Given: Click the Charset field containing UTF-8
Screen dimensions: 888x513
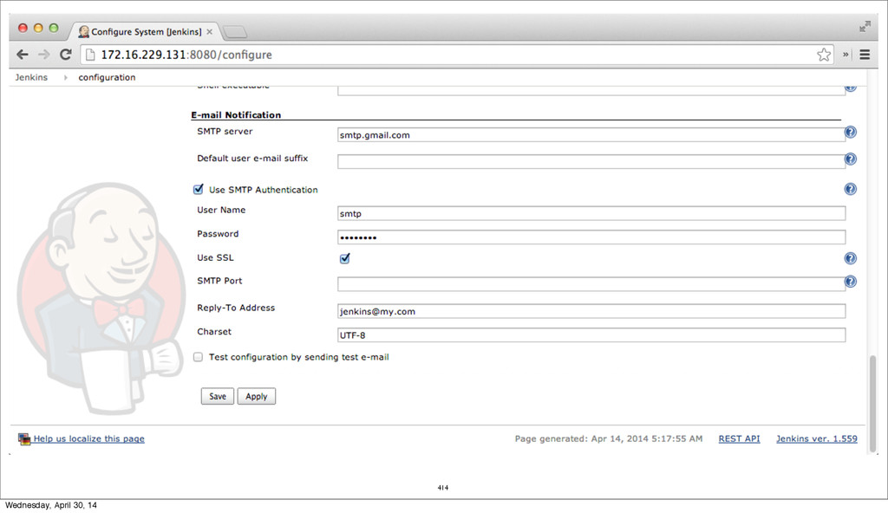Looking at the screenshot, I should [x=591, y=335].
